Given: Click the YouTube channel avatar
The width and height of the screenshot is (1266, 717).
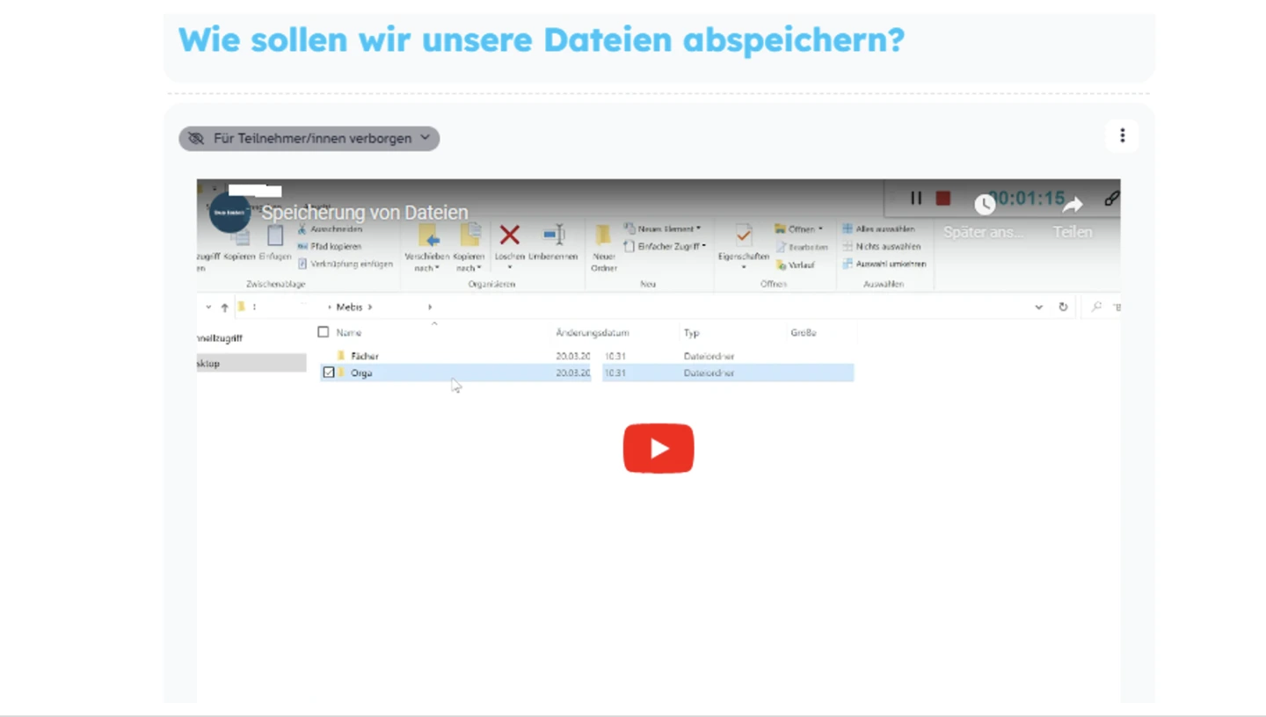Looking at the screenshot, I should pyautogui.click(x=229, y=212).
